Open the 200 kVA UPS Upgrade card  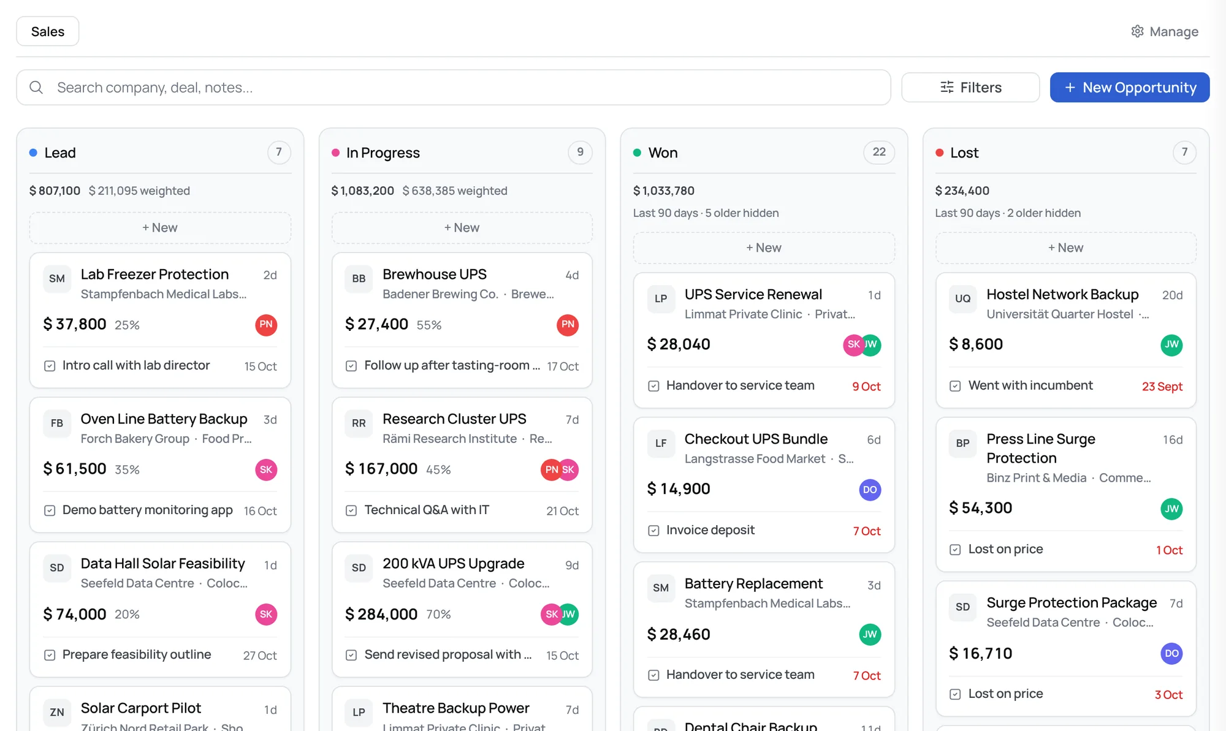(462, 609)
